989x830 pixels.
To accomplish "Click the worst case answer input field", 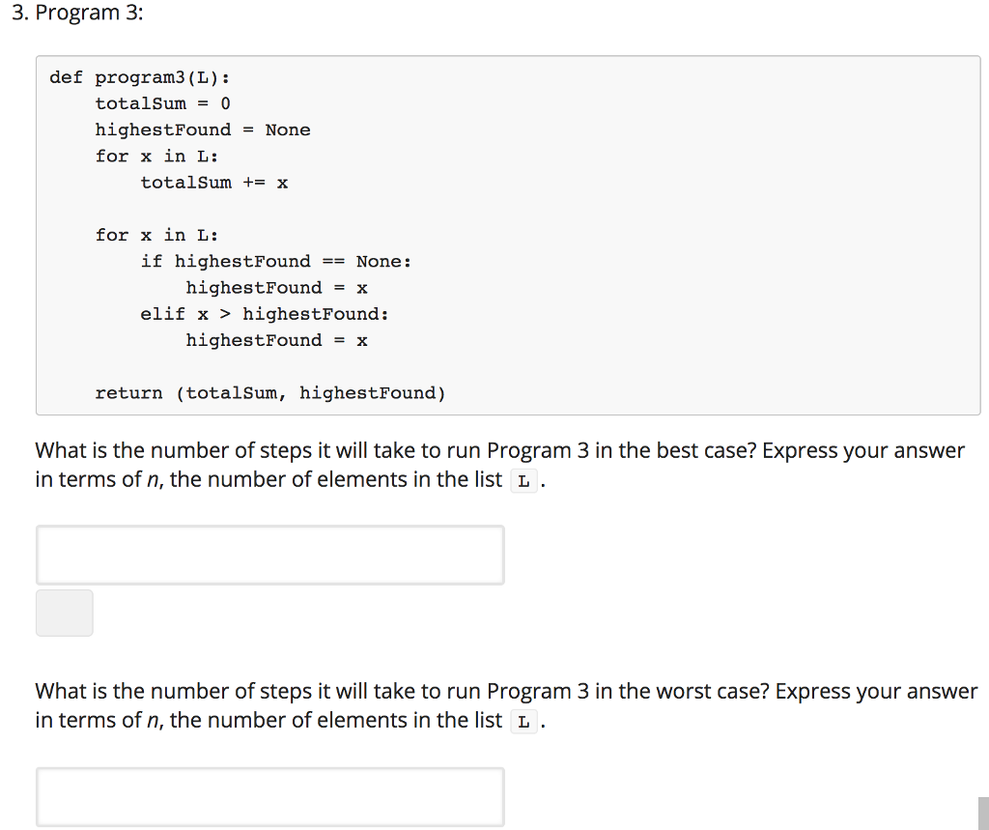I will pyautogui.click(x=269, y=796).
